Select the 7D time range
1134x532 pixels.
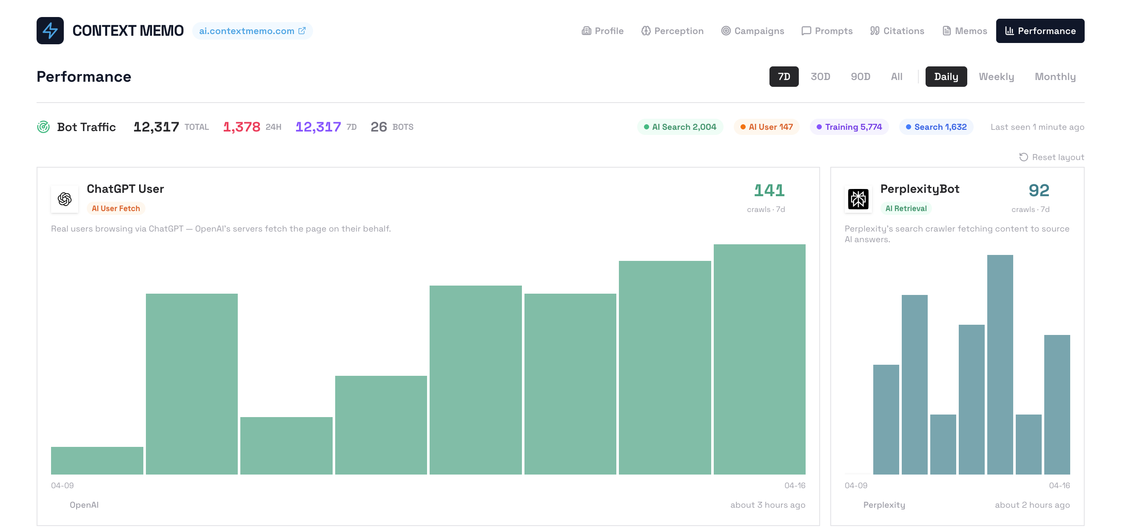[784, 77]
